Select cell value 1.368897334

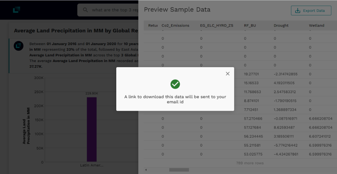285,110
